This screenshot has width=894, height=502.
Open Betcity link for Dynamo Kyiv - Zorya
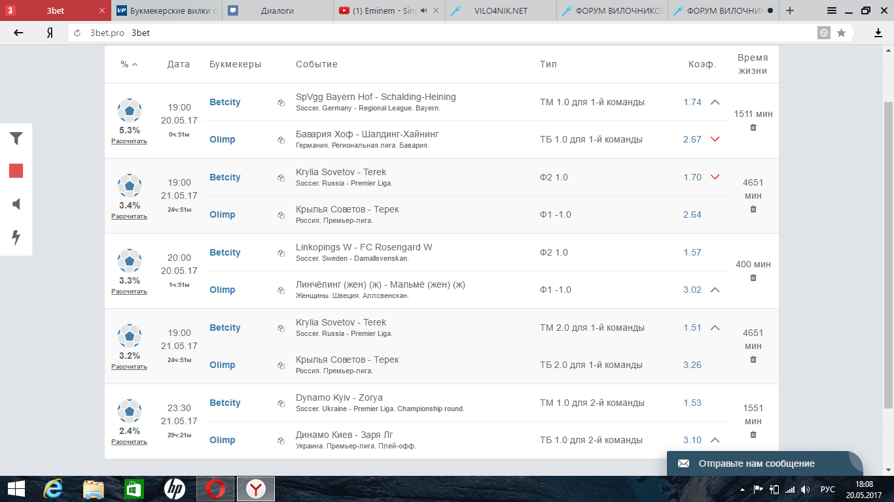pos(224,403)
